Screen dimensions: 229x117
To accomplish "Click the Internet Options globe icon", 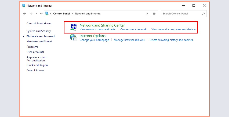I will [73, 38].
